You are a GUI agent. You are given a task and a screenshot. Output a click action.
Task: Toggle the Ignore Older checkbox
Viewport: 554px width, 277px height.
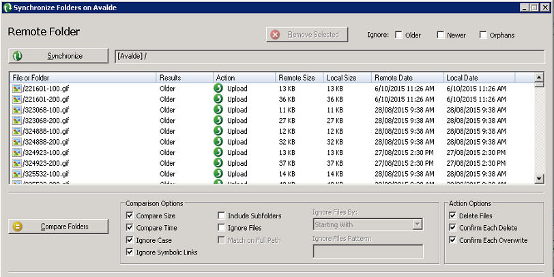[398, 35]
